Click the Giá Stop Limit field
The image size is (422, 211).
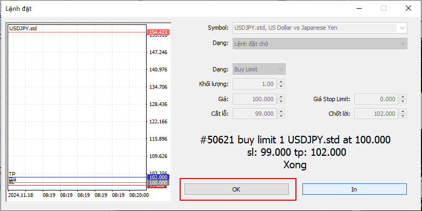[x=376, y=99]
